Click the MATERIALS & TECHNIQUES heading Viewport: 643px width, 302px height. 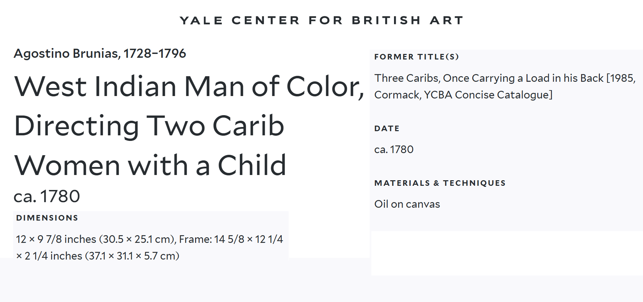pyautogui.click(x=440, y=183)
